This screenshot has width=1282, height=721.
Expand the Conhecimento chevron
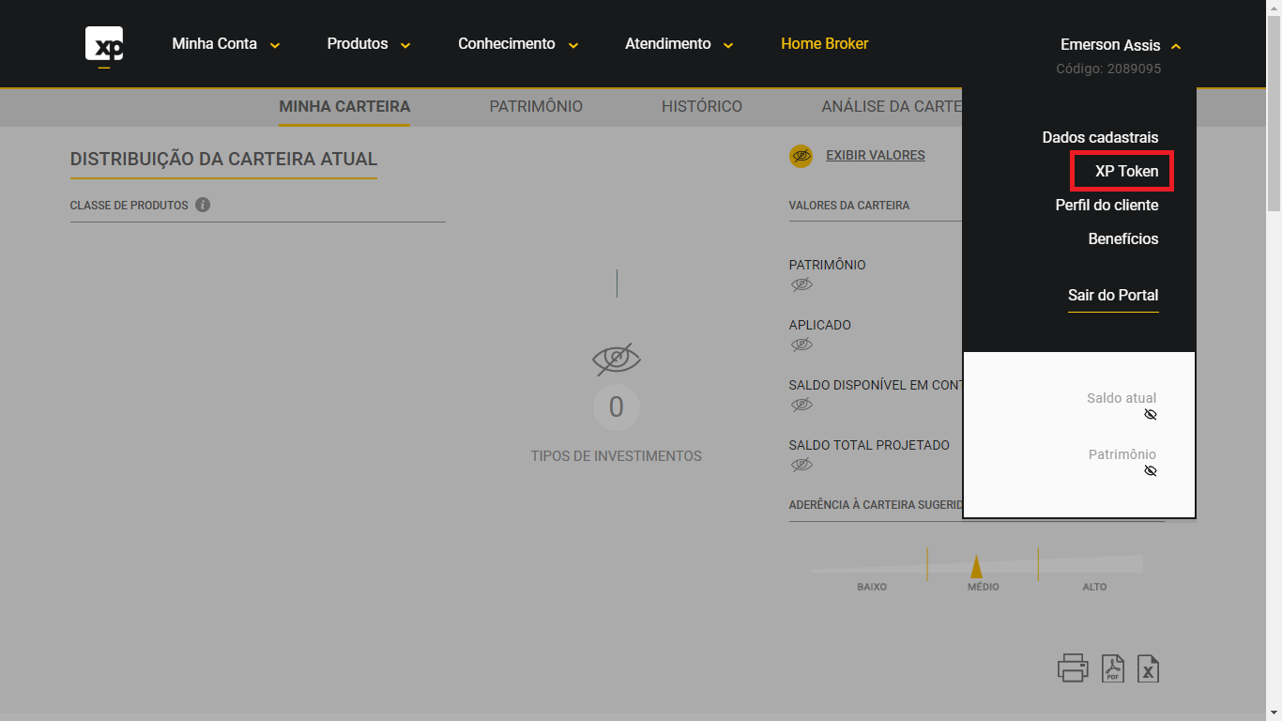click(x=572, y=45)
